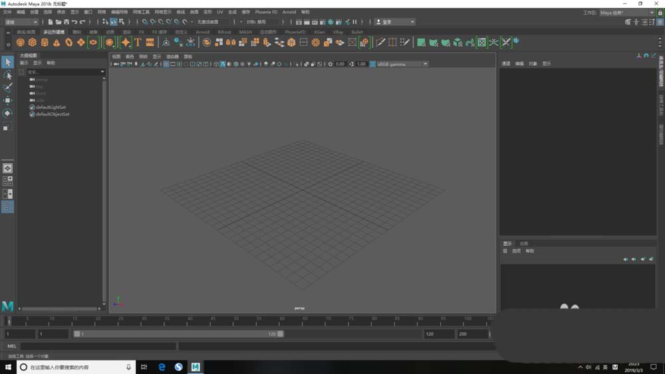Switch to the Arnold shelf tab
Image resolution: width=665 pixels, height=374 pixels.
tap(202, 32)
